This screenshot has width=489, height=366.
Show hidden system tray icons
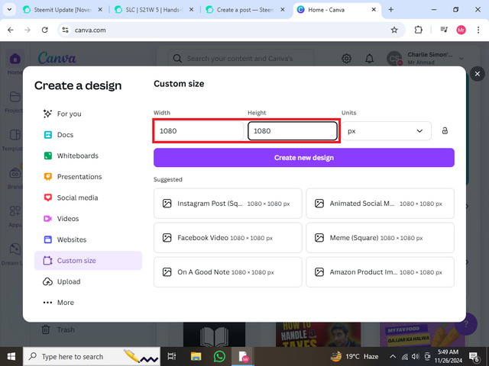(x=393, y=357)
